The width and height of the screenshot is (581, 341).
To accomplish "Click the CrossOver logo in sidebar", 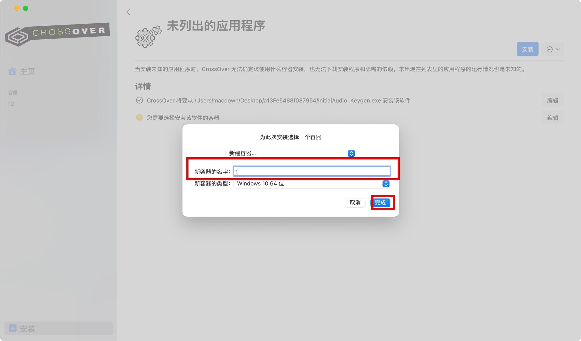I will (57, 34).
